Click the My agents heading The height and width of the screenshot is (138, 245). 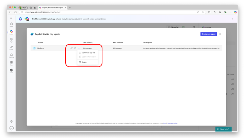pyautogui.click(x=55, y=34)
